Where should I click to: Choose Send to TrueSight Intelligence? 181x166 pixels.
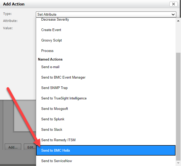(x=106, y=98)
